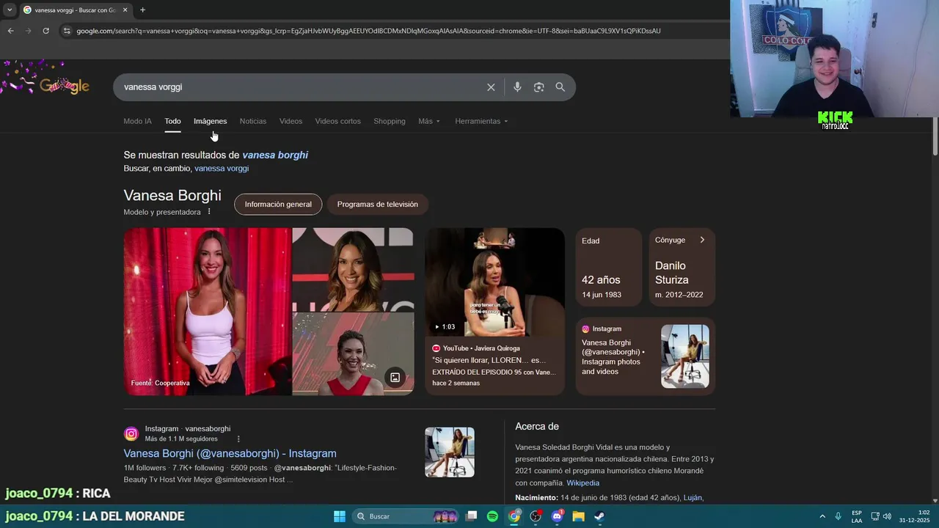Open the Danilo Sturiza spouse name
Viewport: 939px width, 528px height.
pyautogui.click(x=672, y=273)
